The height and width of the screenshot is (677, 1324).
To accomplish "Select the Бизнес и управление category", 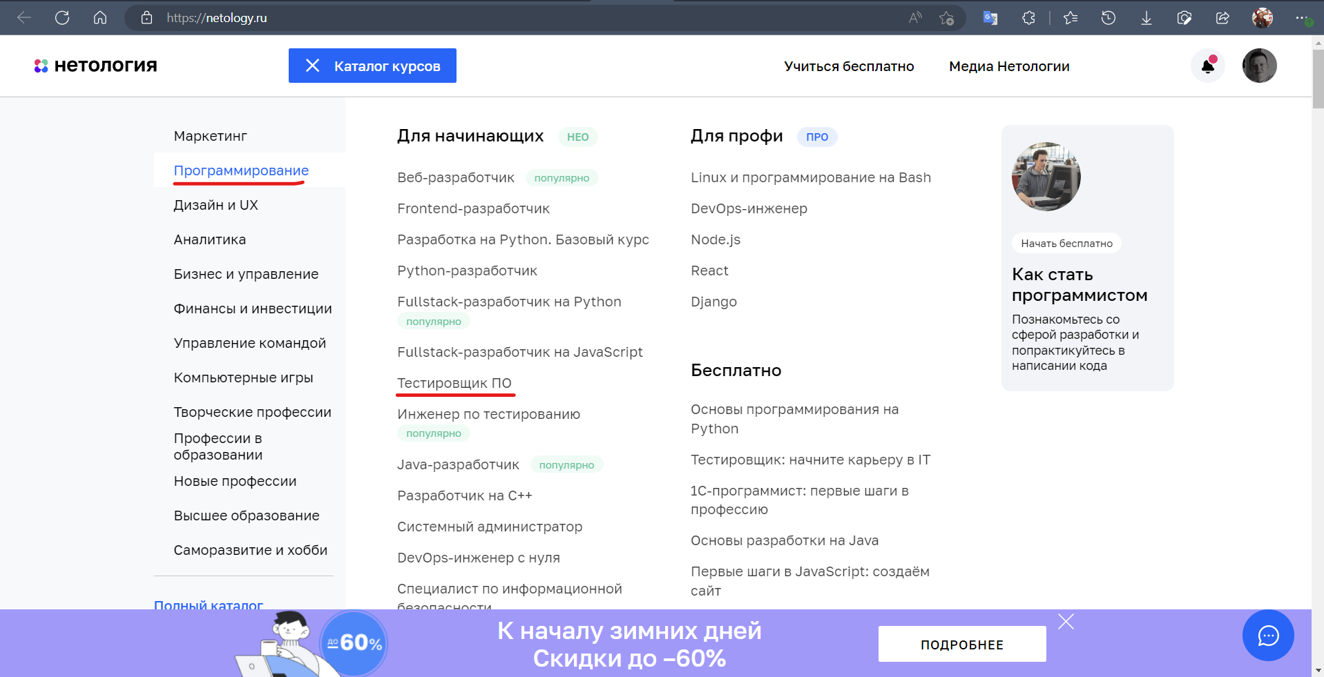I will pyautogui.click(x=247, y=274).
